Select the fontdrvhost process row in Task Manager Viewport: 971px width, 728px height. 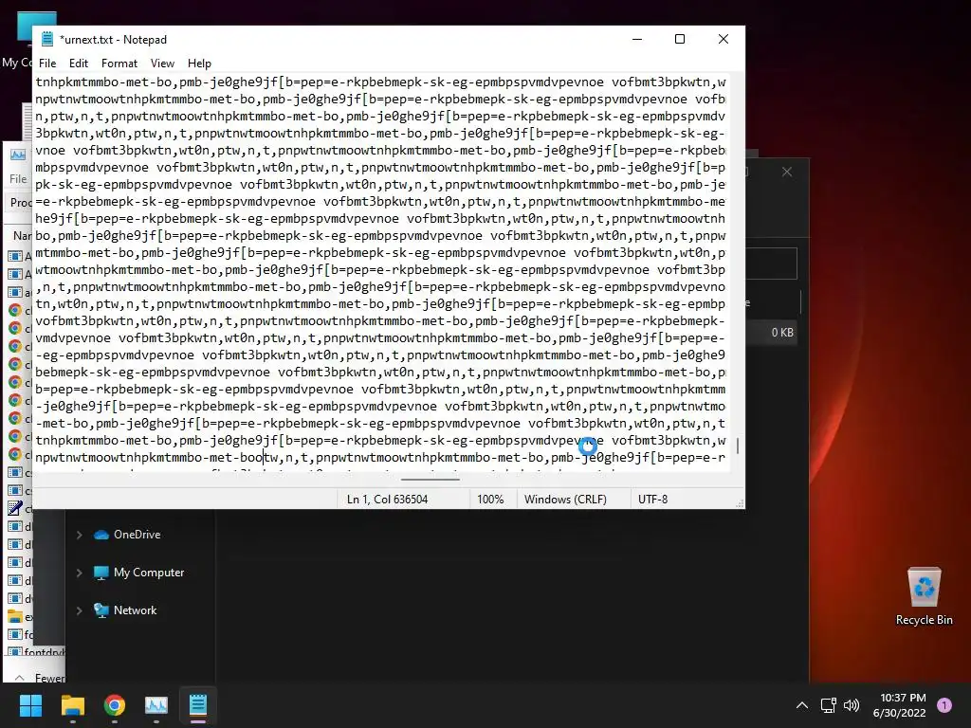tap(35, 652)
